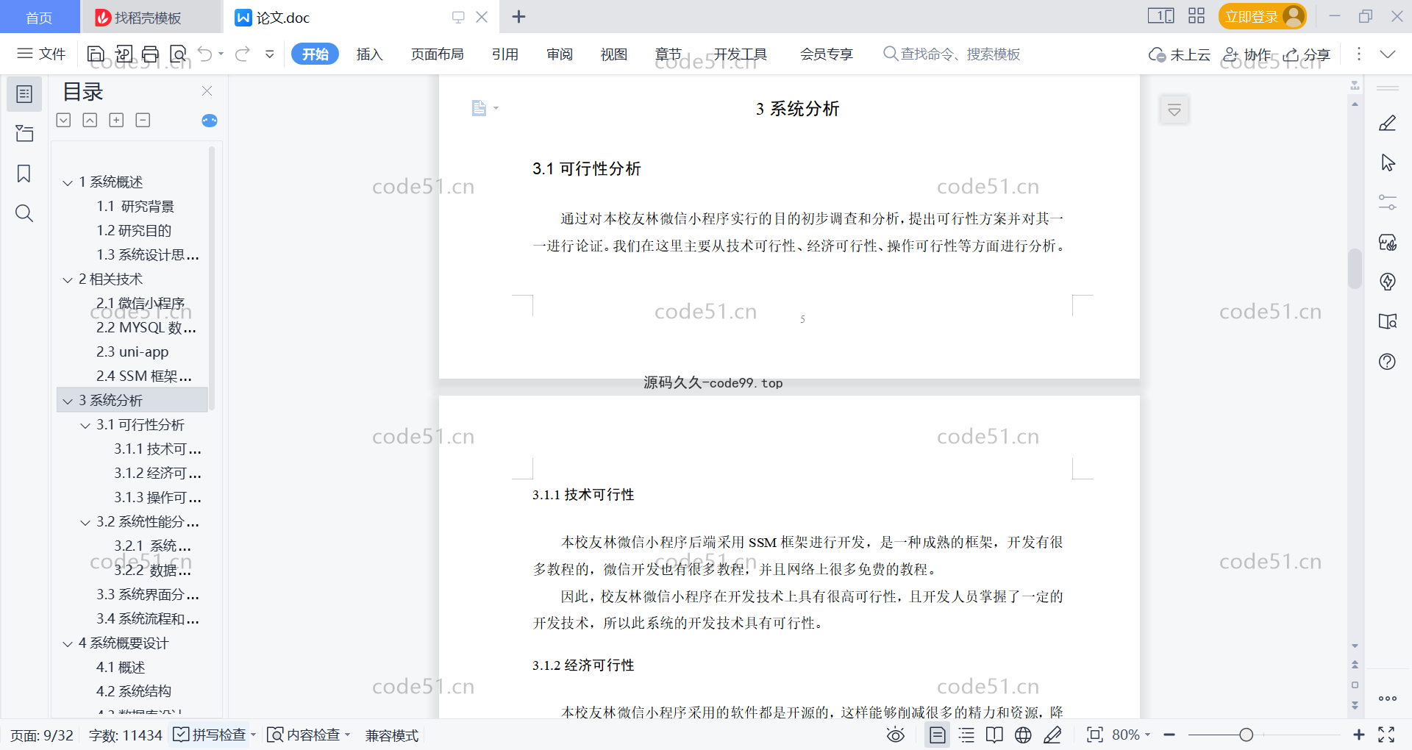Click the zoom out minus button
Screen dimensions: 1412x750
coord(1169,735)
